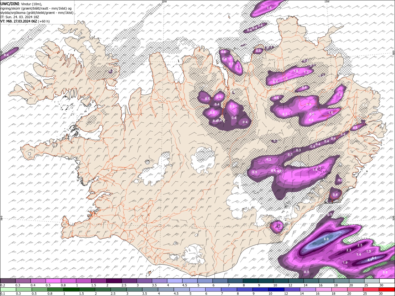The height and width of the screenshot is (296, 395).
Task: Click the "1.9" precipitation value label
Action: 346,262
